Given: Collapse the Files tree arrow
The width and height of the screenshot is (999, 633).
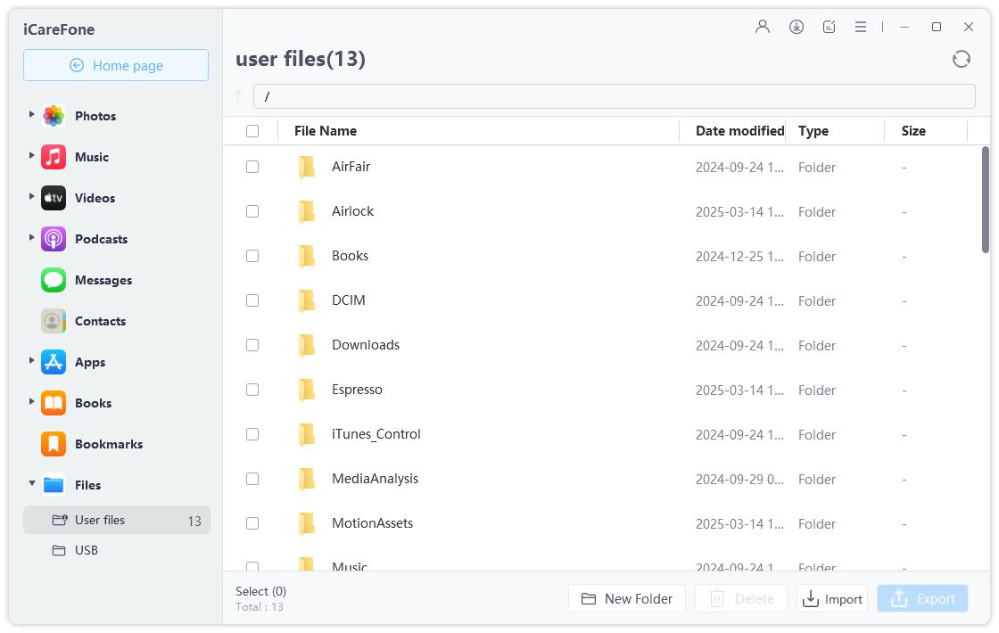Looking at the screenshot, I should tap(32, 483).
